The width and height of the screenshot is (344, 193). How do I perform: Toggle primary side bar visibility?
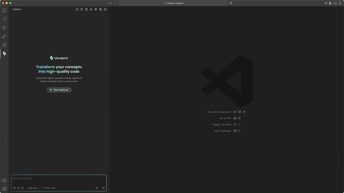(331, 3)
